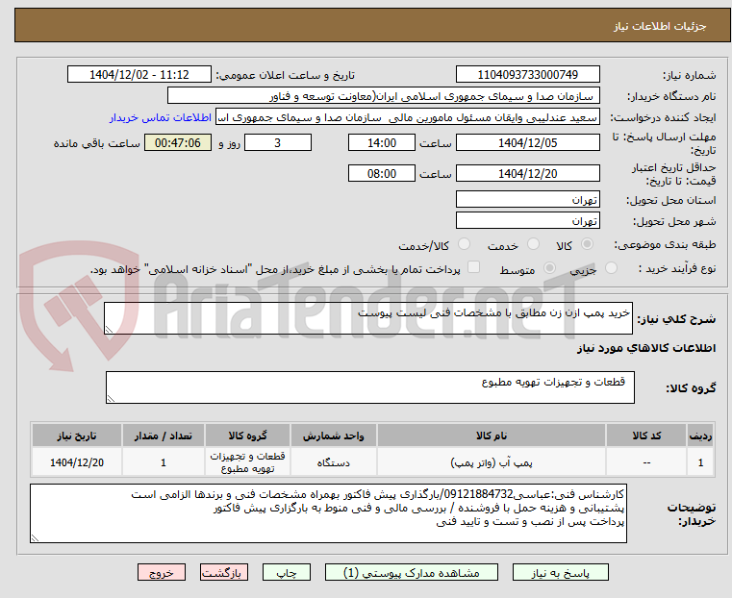Click the واحد شمارش column header

click(334, 436)
